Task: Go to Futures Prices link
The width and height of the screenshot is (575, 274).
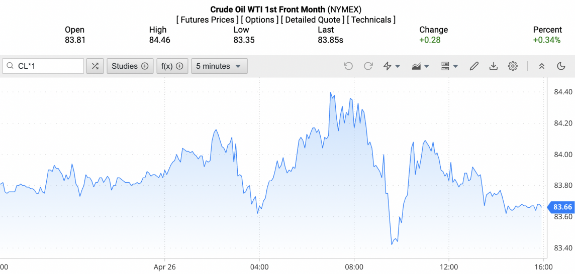Action: [x=208, y=20]
